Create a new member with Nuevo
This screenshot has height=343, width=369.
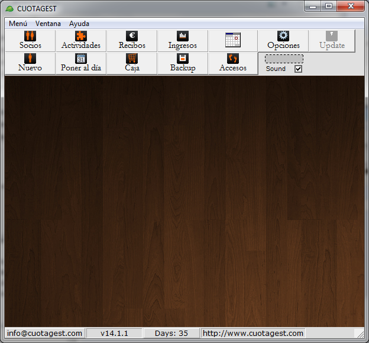pyautogui.click(x=30, y=63)
